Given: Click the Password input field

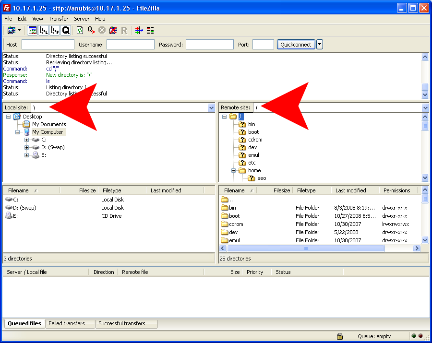Looking at the screenshot, I should (x=210, y=45).
